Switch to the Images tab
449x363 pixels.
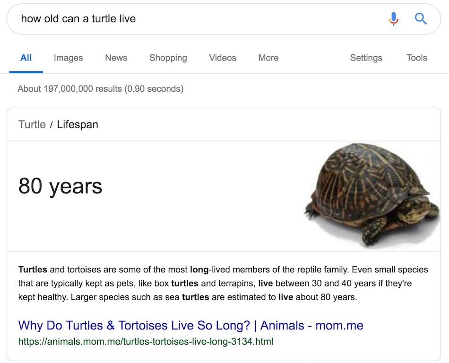tap(68, 58)
